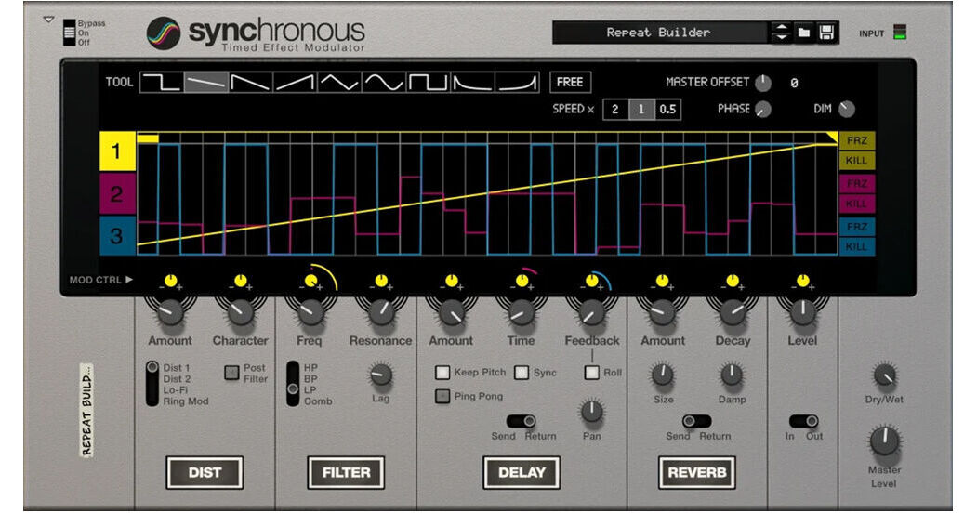This screenshot has height=513, width=977.
Task: Click yellow KILL button for curve 1
Action: (x=857, y=161)
